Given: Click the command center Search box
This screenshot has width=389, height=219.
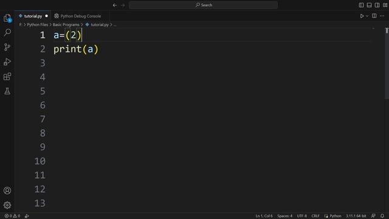Looking at the screenshot, I should 203,5.
